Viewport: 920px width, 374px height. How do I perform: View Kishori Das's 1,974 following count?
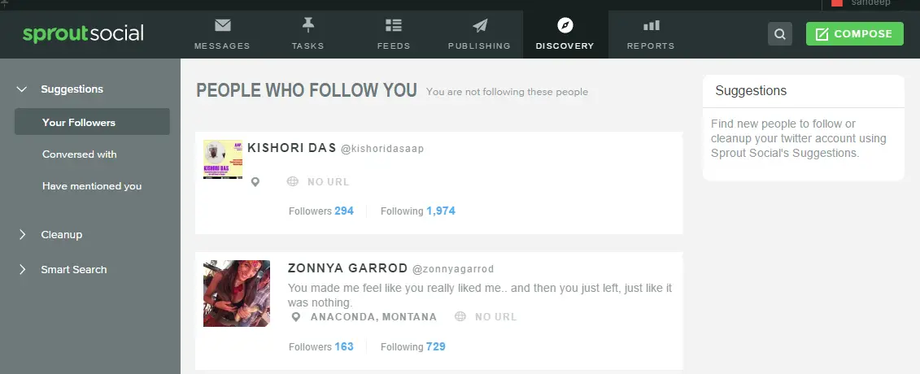440,211
